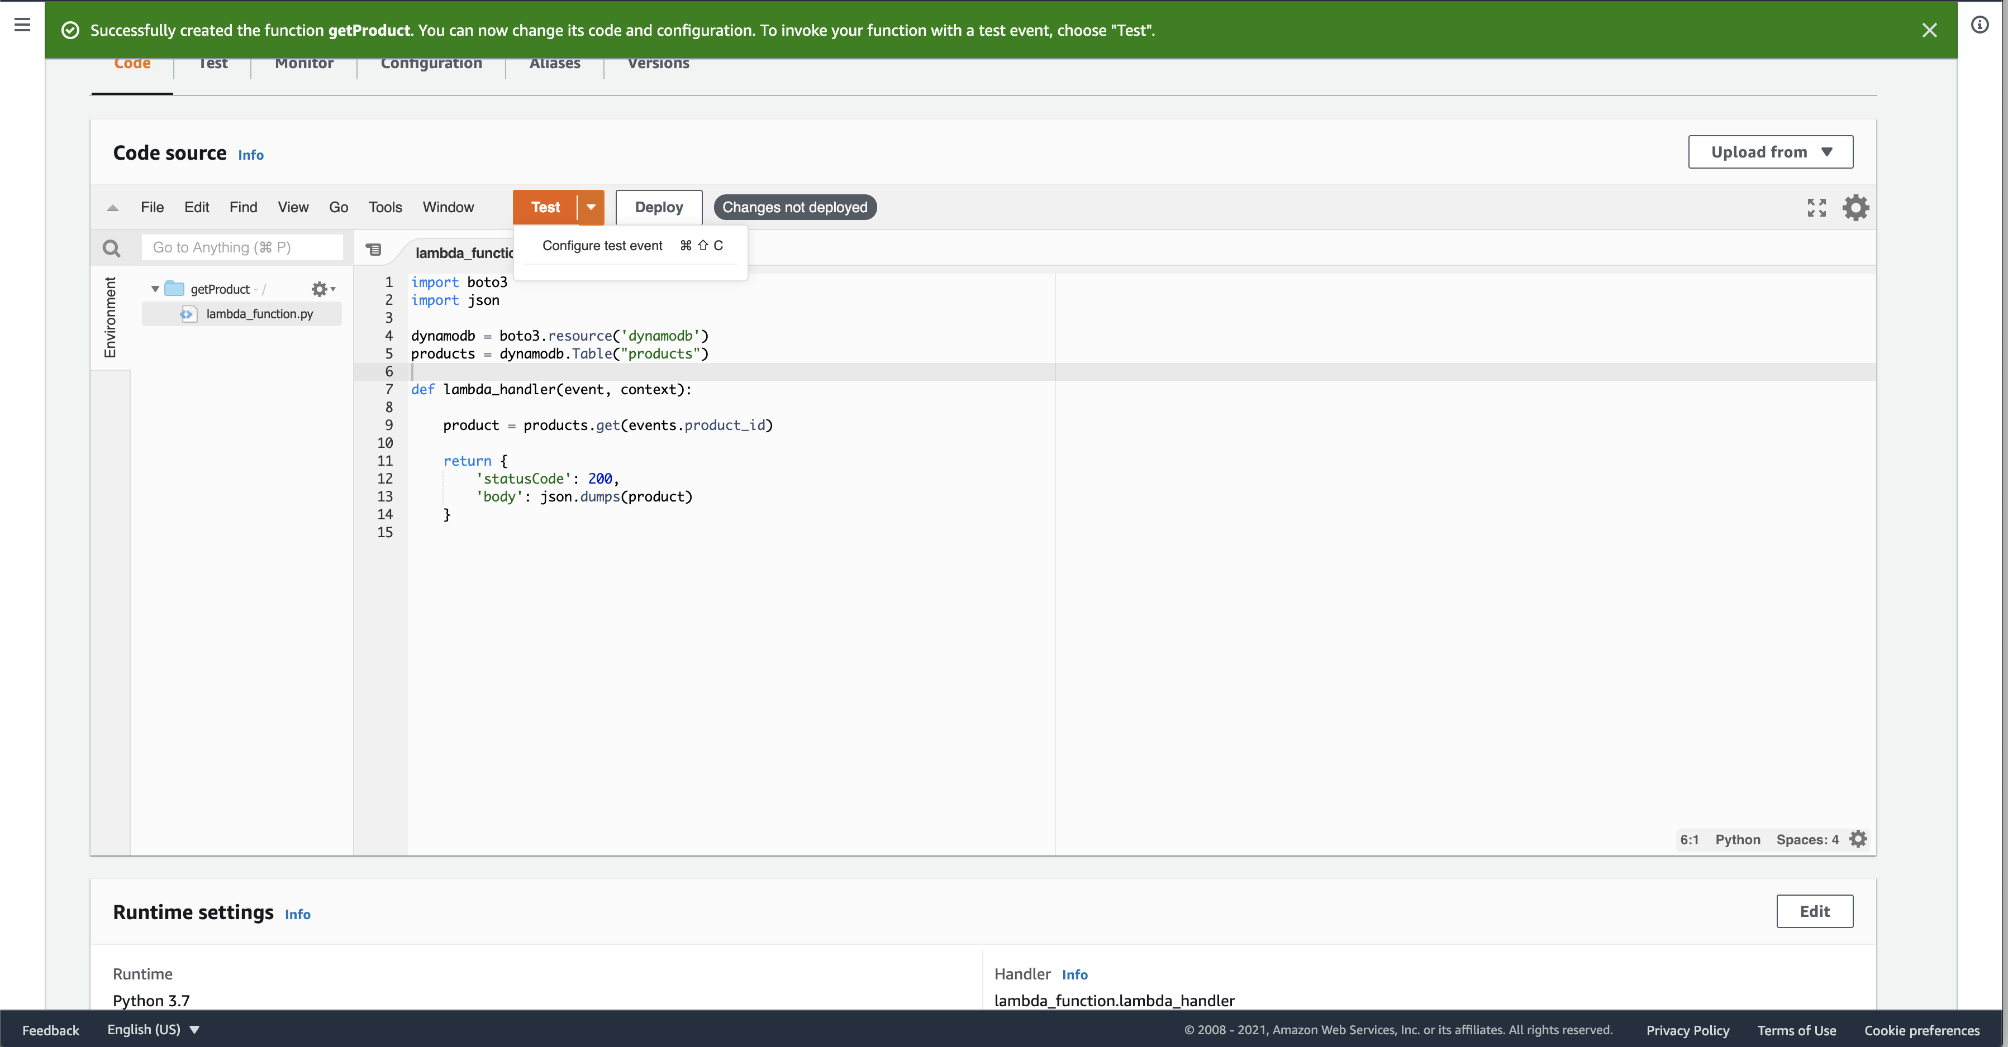Click the Python file icon beside lambda_function.py
The image size is (2008, 1047).
coord(188,314)
